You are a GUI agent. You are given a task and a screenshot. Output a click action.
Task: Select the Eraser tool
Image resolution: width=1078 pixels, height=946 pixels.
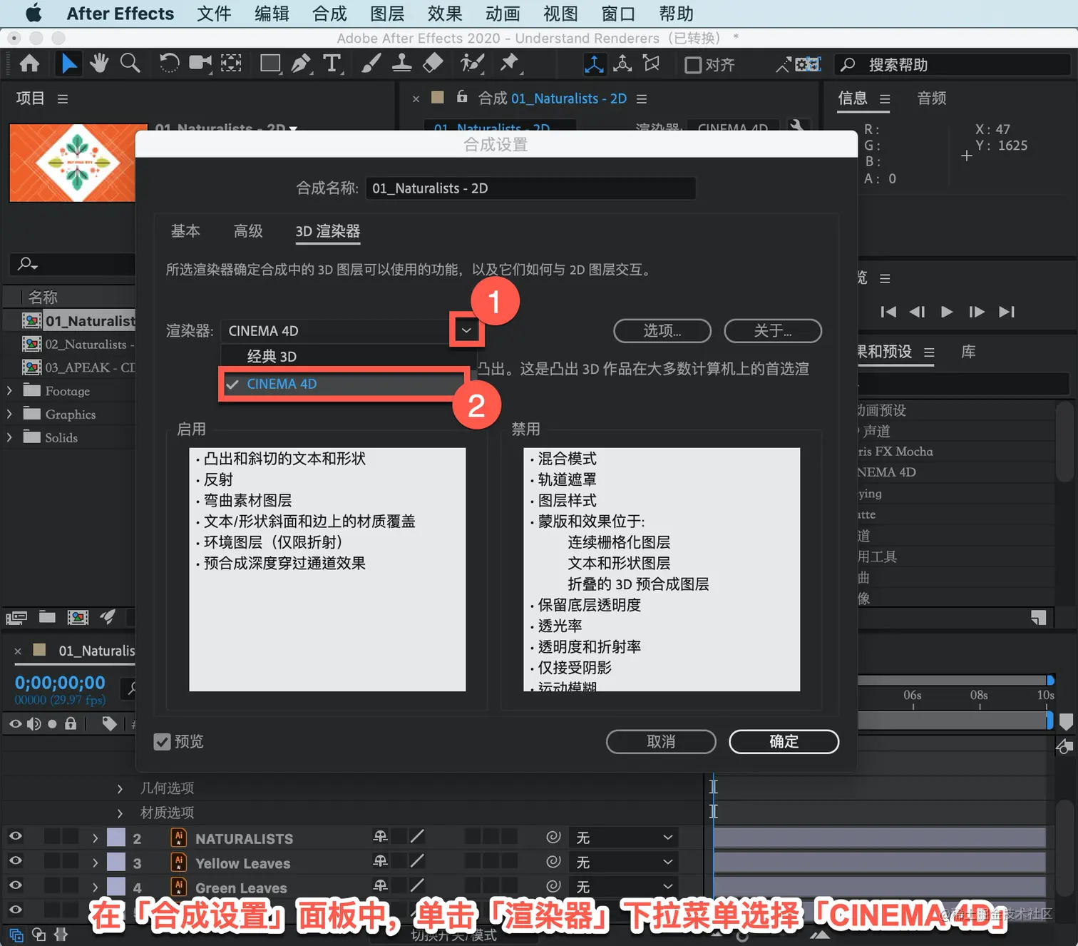tap(433, 63)
